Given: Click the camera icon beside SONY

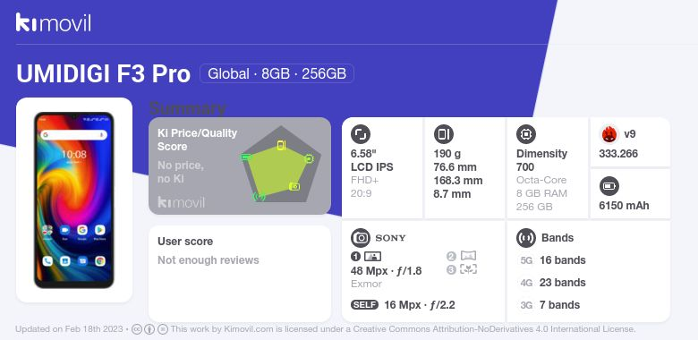Looking at the screenshot, I should 361,238.
